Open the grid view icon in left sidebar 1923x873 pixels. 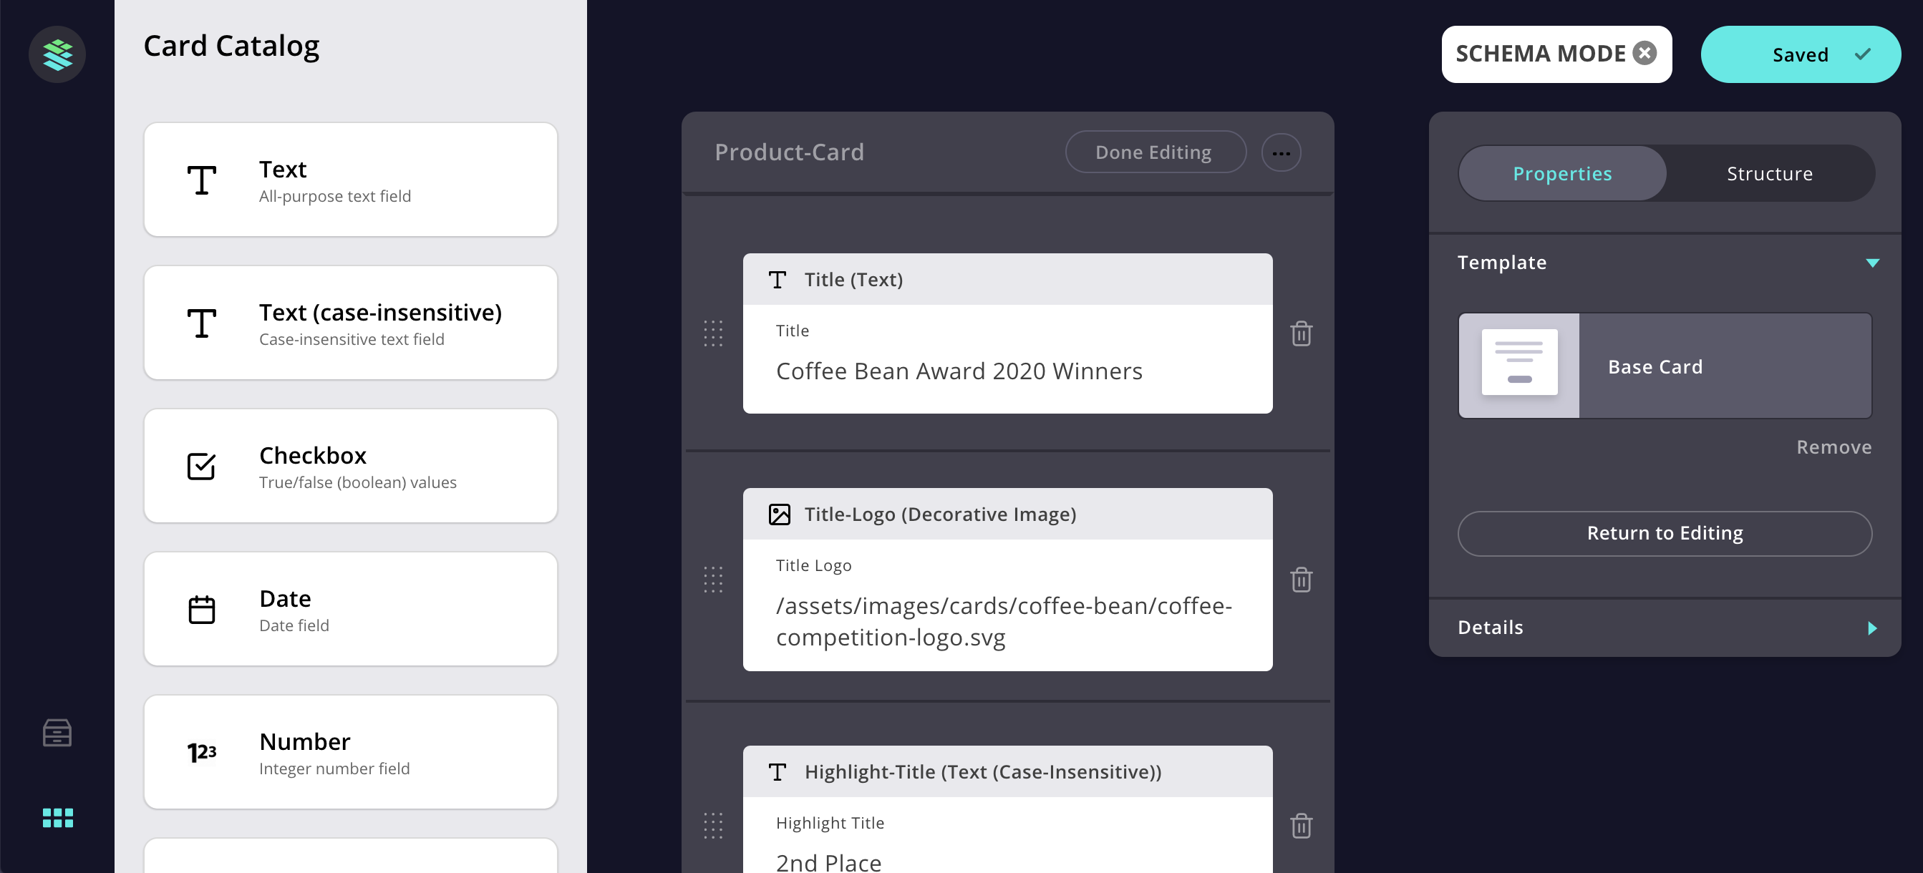[57, 818]
